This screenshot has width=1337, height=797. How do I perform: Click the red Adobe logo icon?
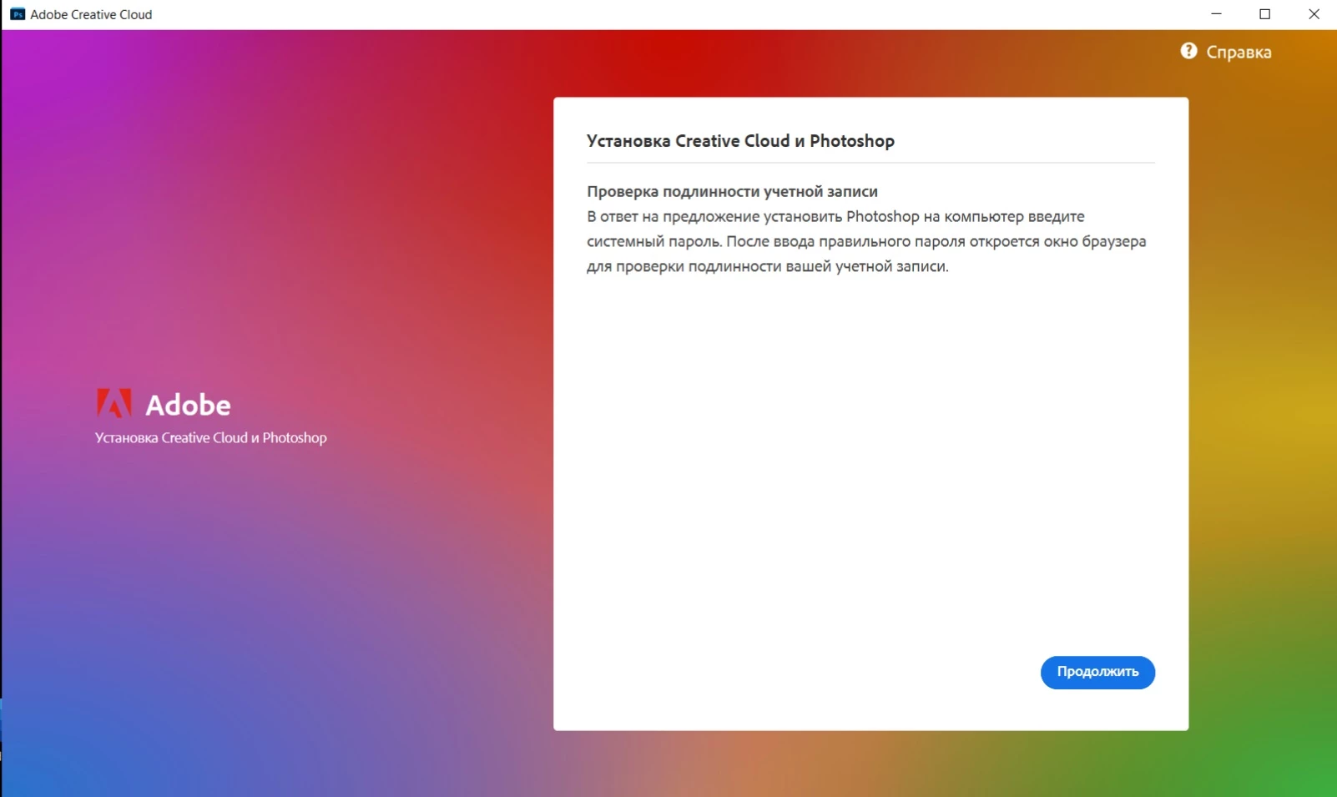(x=114, y=403)
